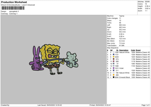This screenshot has width=151, height=107.
Task: Click the 'Stop Sequence:' heading
Action: coord(113,48)
